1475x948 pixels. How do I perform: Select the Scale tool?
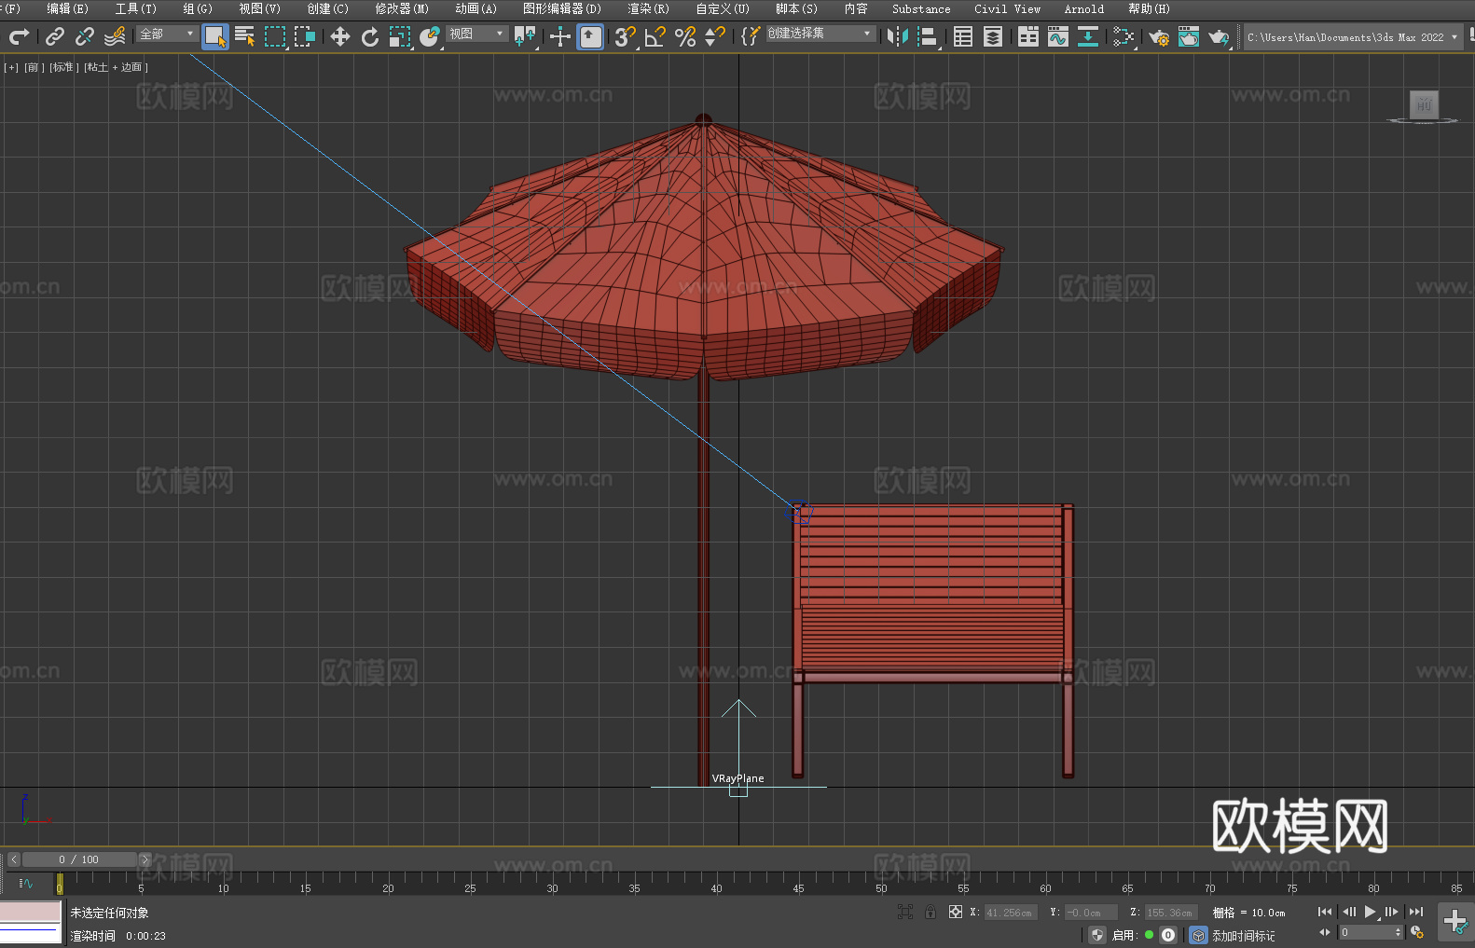coord(400,36)
